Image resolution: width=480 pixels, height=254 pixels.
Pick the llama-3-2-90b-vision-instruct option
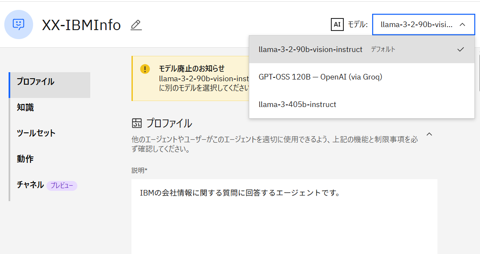310,49
